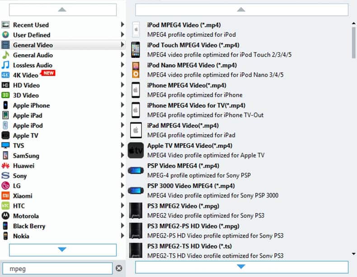The width and height of the screenshot is (357, 277).
Task: Click the Black Berry phone icon
Action: 5,226
